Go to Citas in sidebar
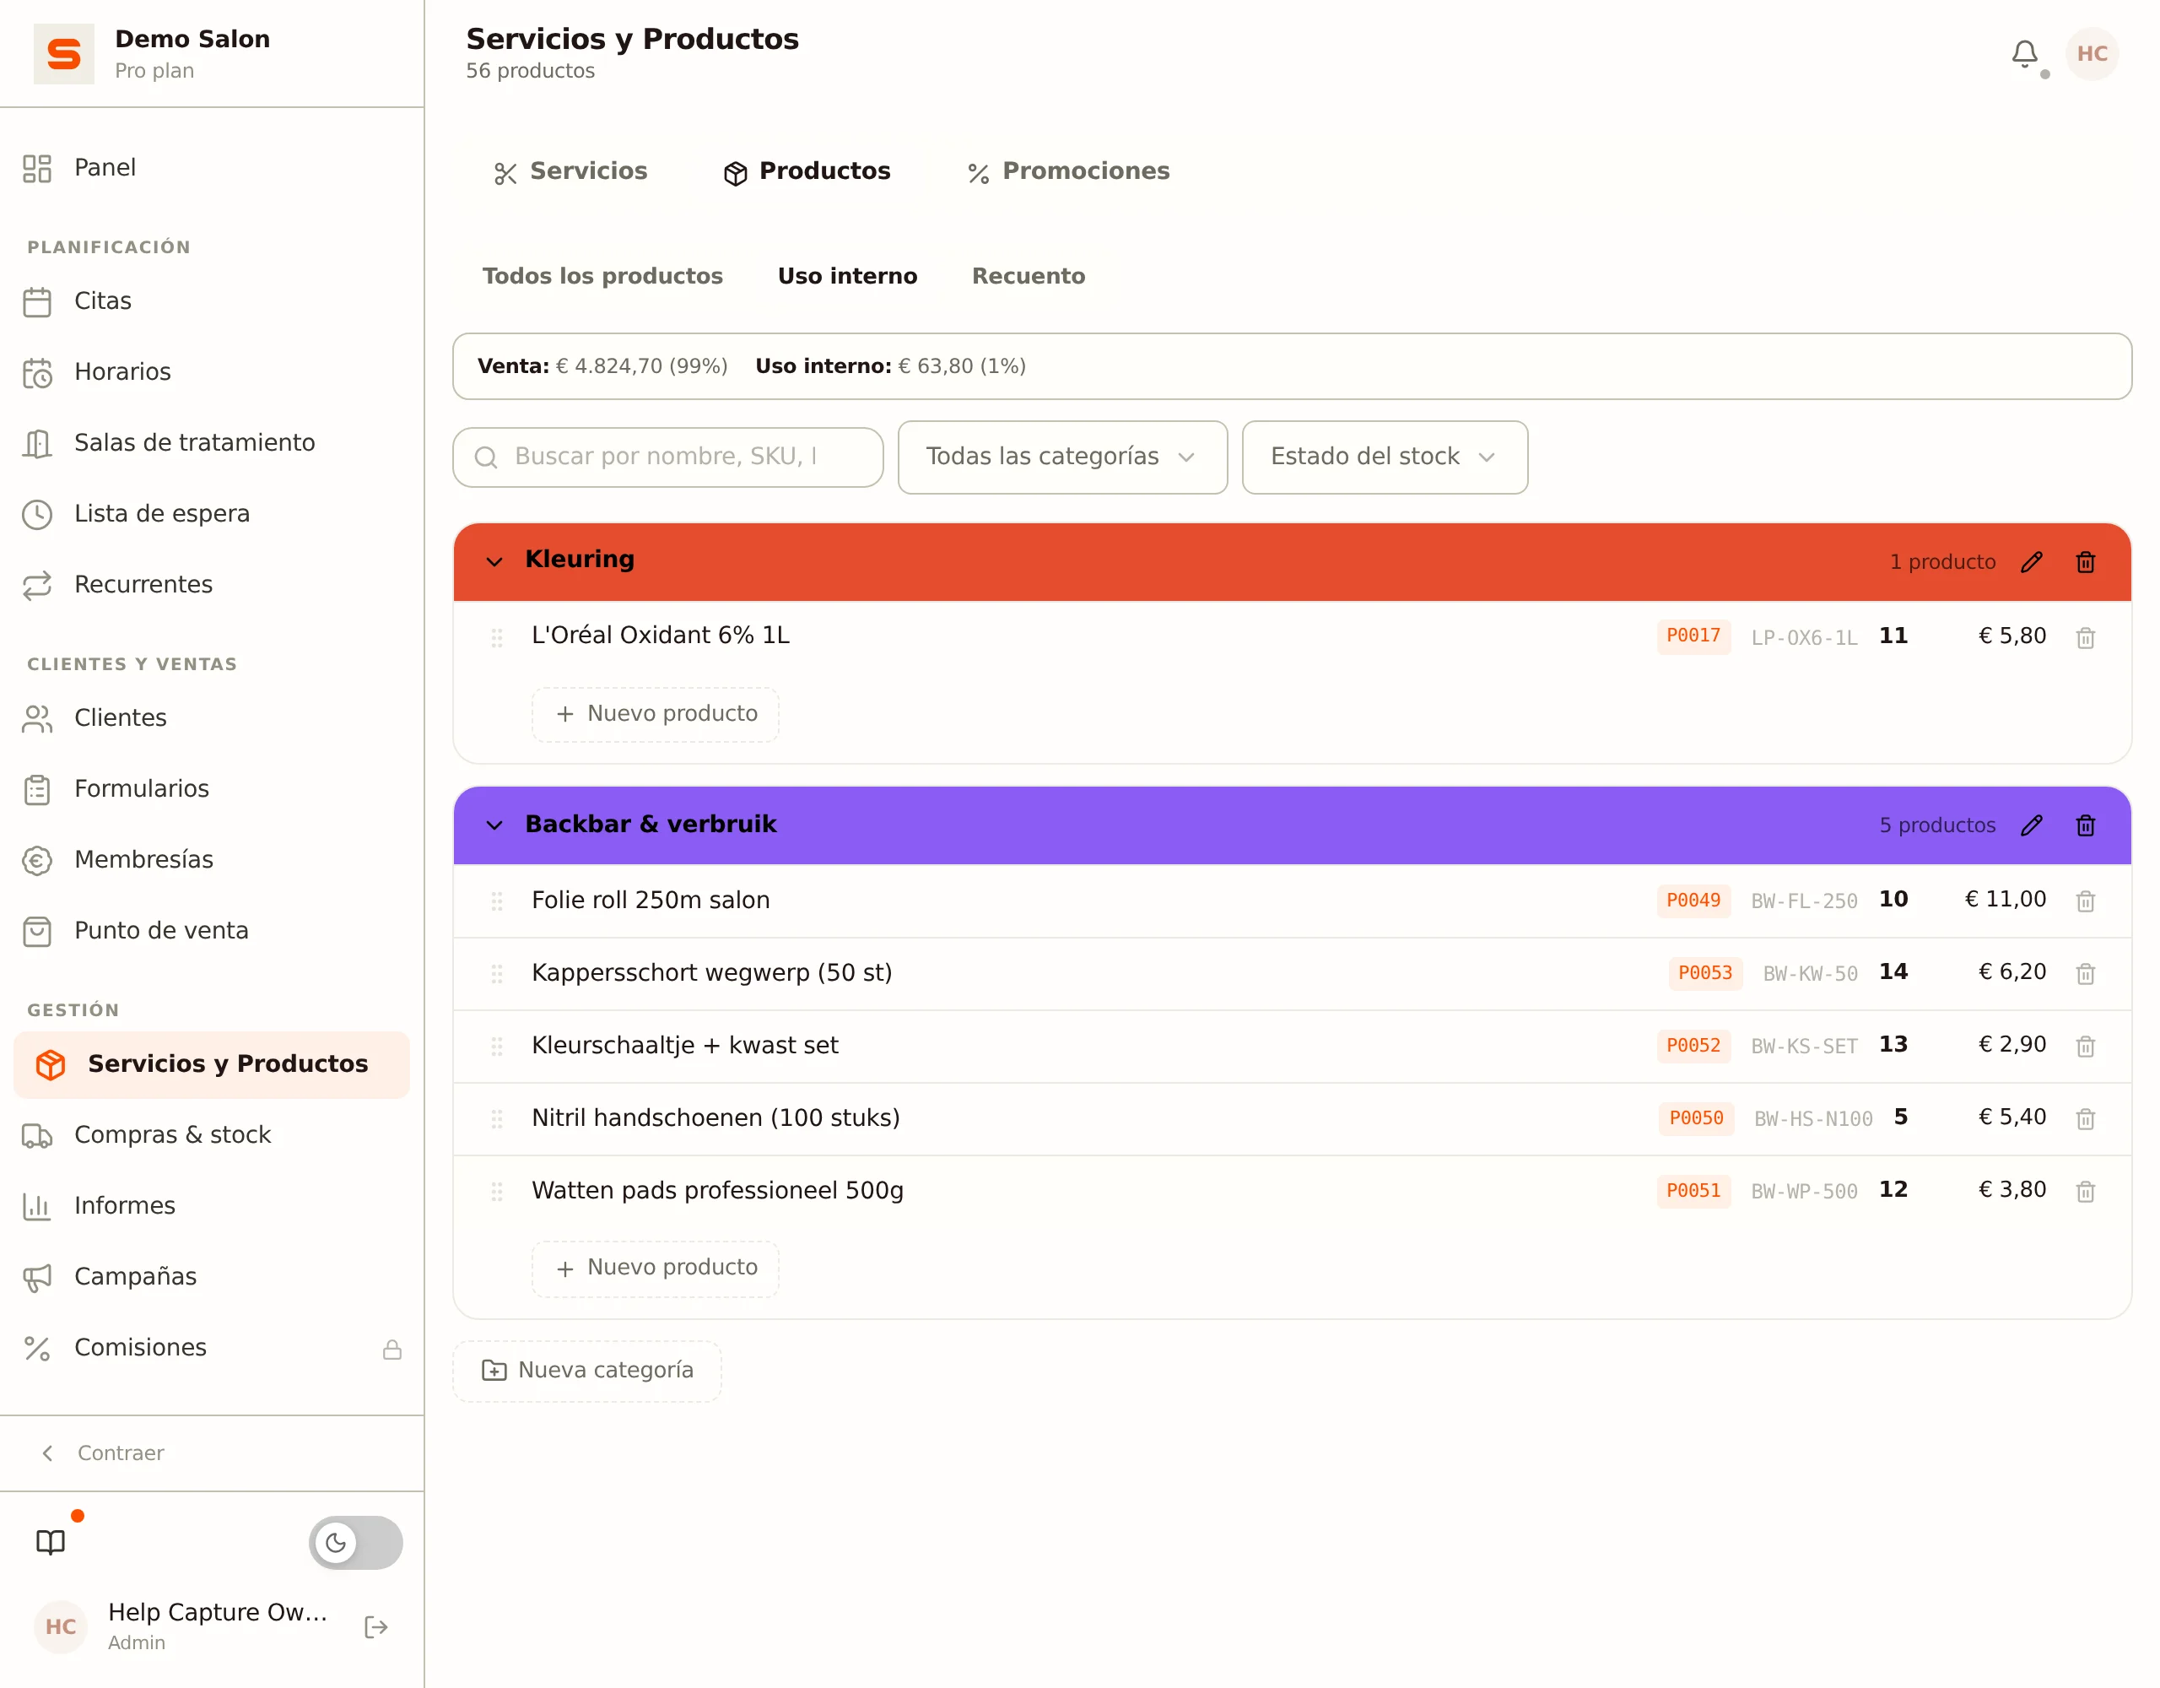This screenshot has height=1688, width=2160. (212, 300)
